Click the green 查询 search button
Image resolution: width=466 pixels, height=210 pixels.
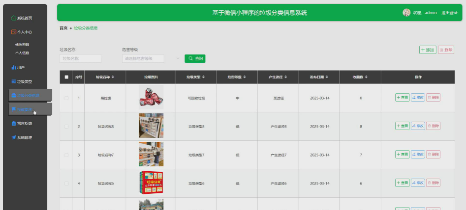coord(195,59)
